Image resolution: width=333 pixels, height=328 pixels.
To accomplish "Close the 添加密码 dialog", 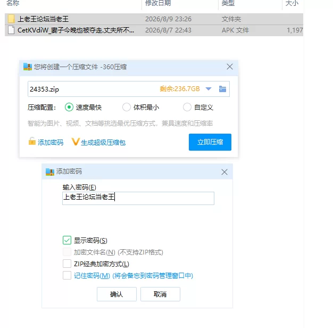I will (224, 172).
